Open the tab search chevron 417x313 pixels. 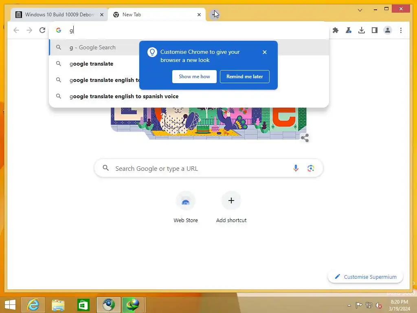click(360, 10)
